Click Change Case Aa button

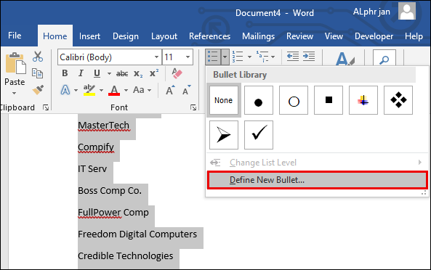click(x=139, y=90)
